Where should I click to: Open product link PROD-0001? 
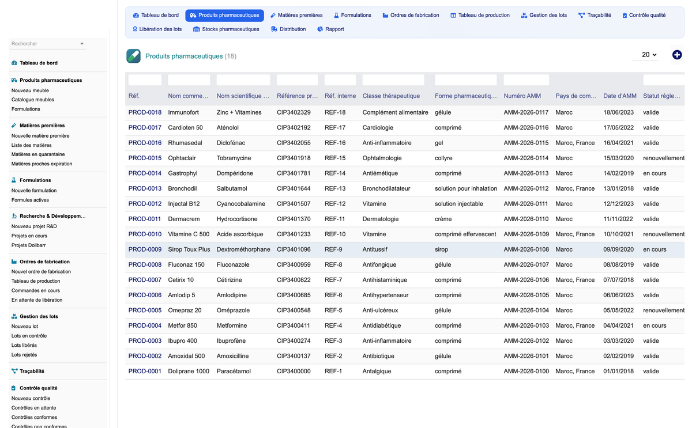[x=145, y=372]
